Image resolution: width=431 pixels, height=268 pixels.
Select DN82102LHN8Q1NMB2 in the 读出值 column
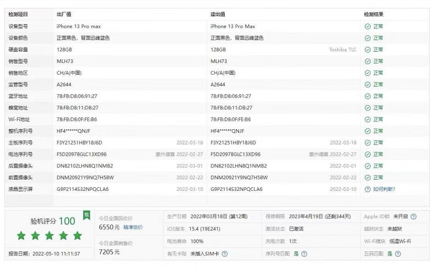coord(238,166)
